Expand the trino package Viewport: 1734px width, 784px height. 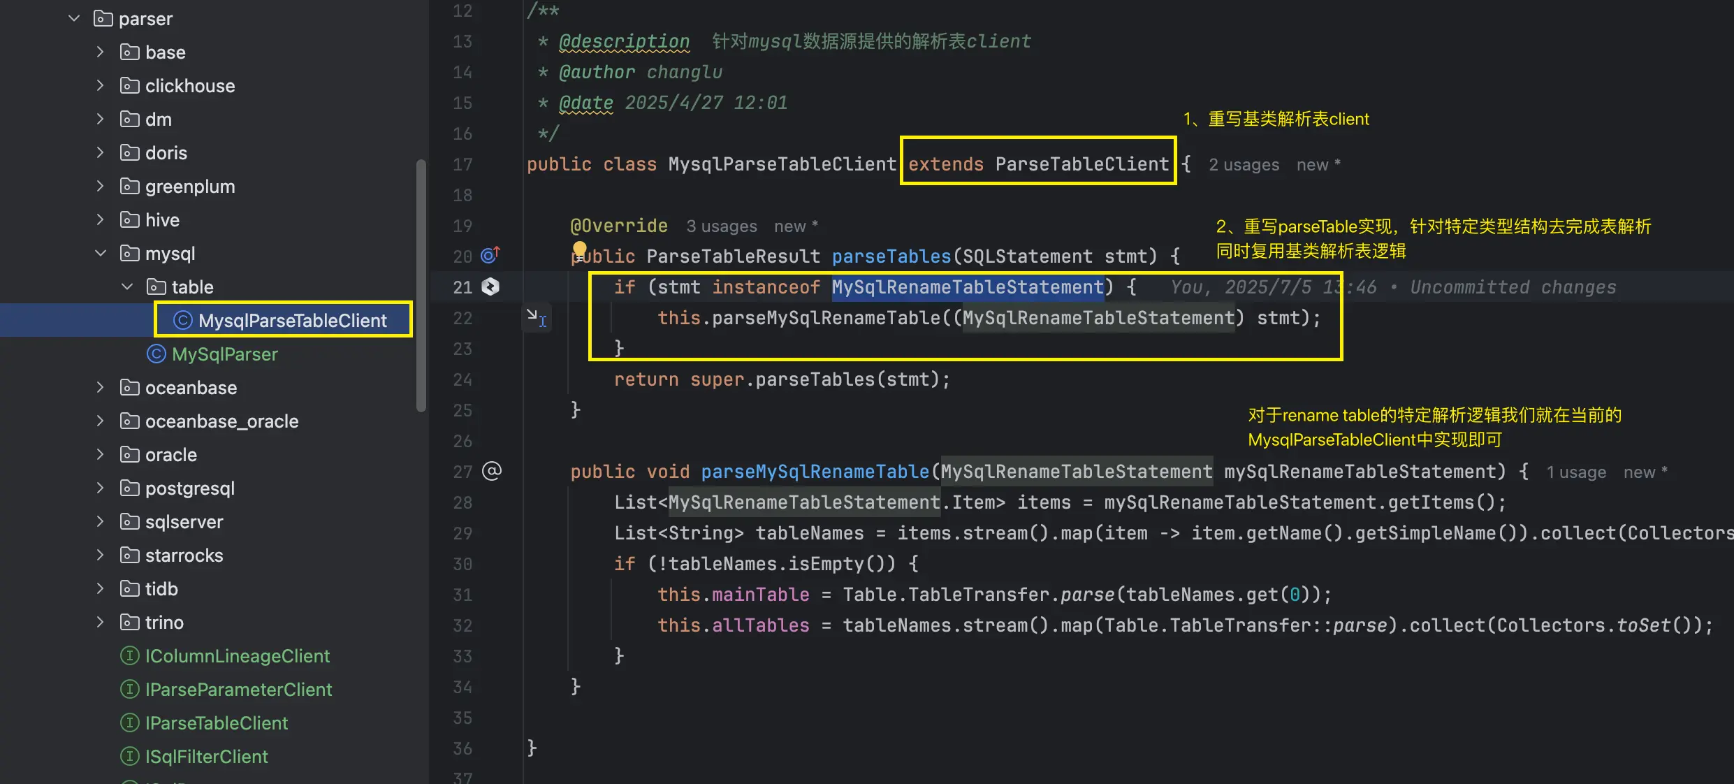(101, 622)
